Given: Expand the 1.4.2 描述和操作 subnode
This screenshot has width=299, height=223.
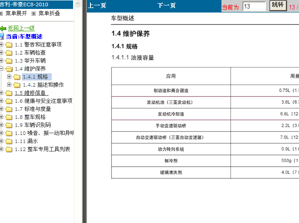Looking at the screenshot, I should [x=9, y=84].
